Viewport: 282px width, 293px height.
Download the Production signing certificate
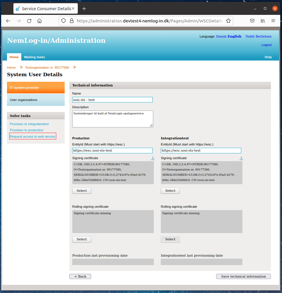click(153, 158)
